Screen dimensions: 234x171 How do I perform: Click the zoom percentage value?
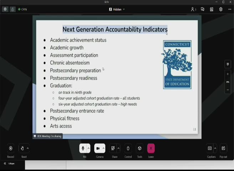[x=228, y=82]
